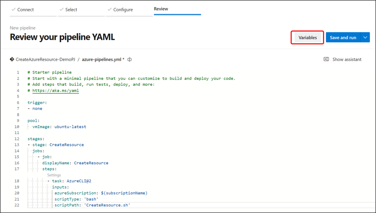Image resolution: width=376 pixels, height=213 pixels.
Task: Select the Review tab
Action: (177, 9)
